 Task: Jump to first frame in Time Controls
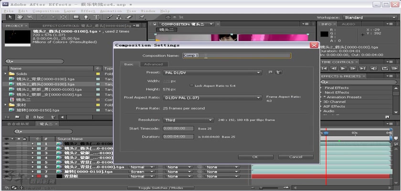[x=324, y=68]
